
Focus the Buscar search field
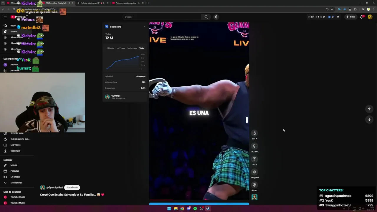pyautogui.click(x=162, y=17)
